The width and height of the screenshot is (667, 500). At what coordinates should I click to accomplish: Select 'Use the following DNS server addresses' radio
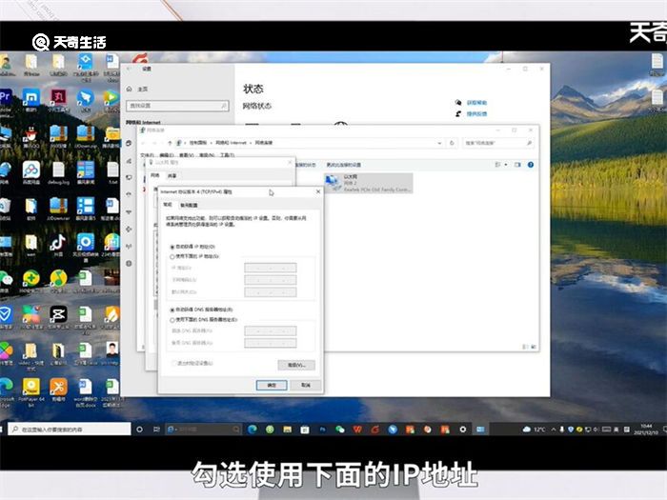coord(172,320)
